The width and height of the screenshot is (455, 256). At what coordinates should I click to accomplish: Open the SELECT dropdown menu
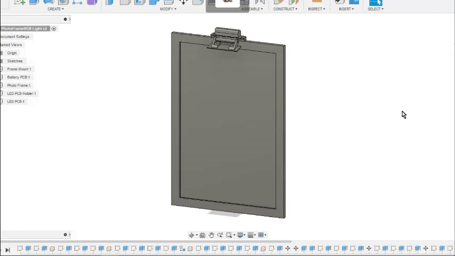click(376, 9)
